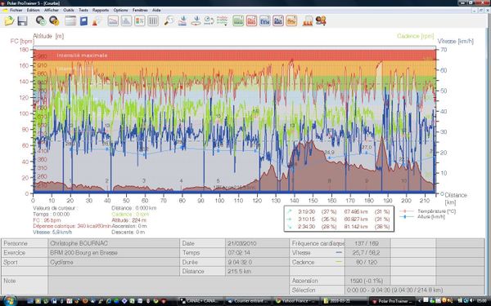Click the magnifying glass zoom icon

point(169,21)
